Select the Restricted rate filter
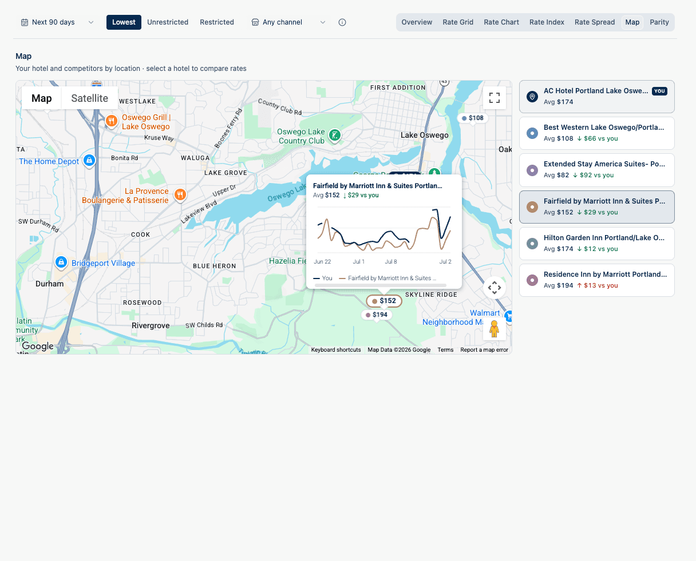Image resolution: width=696 pixels, height=561 pixels. point(217,22)
